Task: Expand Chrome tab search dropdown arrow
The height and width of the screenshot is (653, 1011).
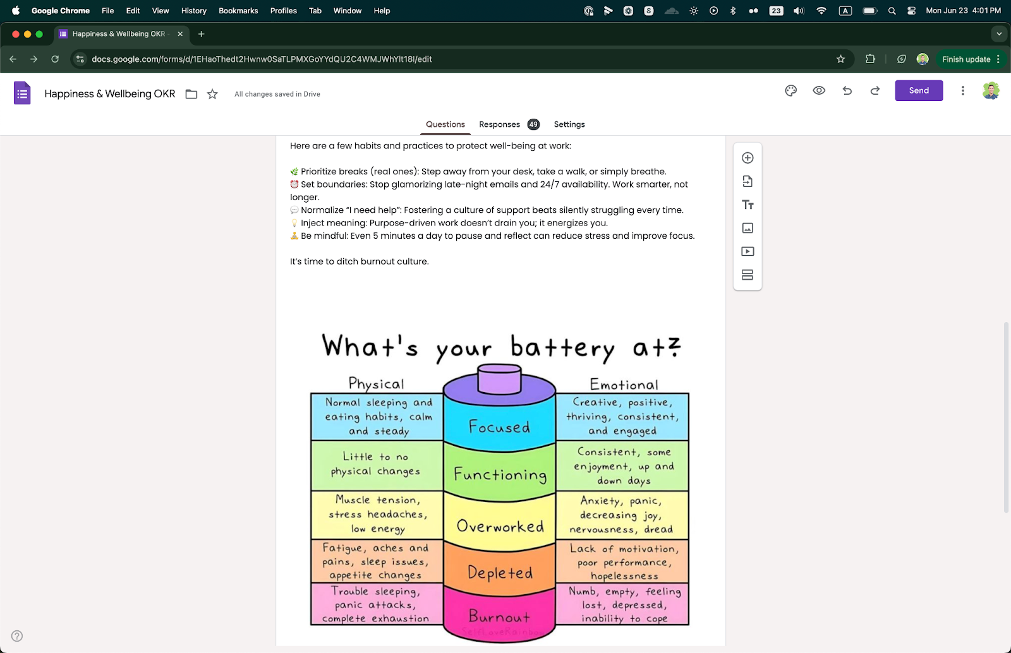Action: coord(999,34)
